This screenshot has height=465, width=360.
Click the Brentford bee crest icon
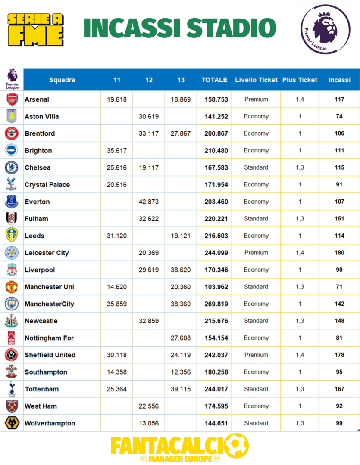12,133
